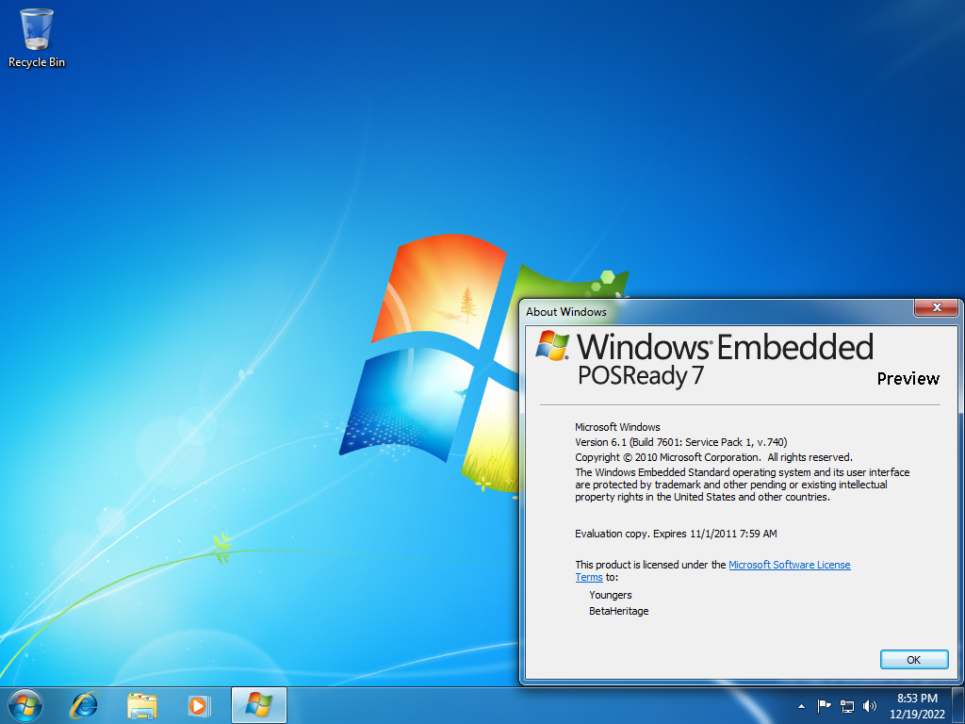Launch Windows Media Player from taskbar

click(x=200, y=705)
